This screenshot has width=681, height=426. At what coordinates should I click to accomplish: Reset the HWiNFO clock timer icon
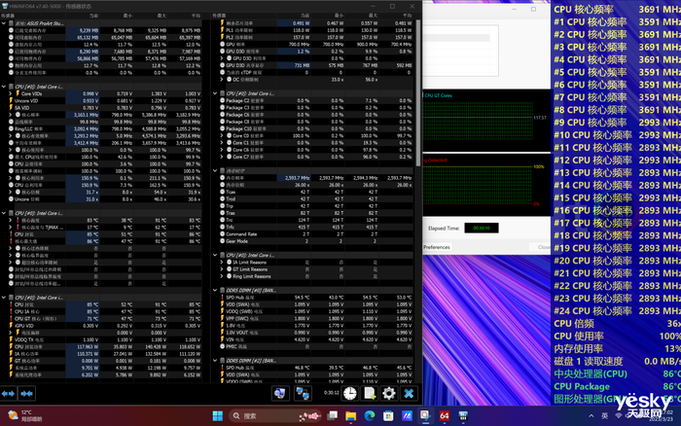tap(350, 394)
